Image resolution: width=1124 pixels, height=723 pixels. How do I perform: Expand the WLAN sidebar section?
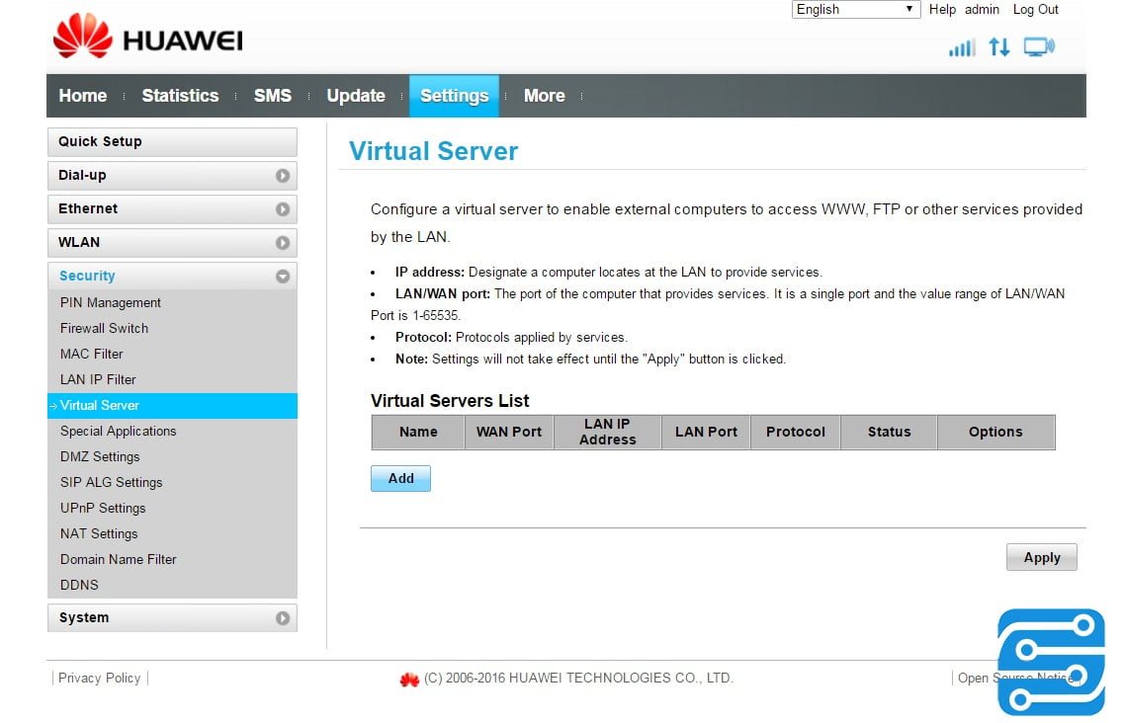(x=172, y=243)
